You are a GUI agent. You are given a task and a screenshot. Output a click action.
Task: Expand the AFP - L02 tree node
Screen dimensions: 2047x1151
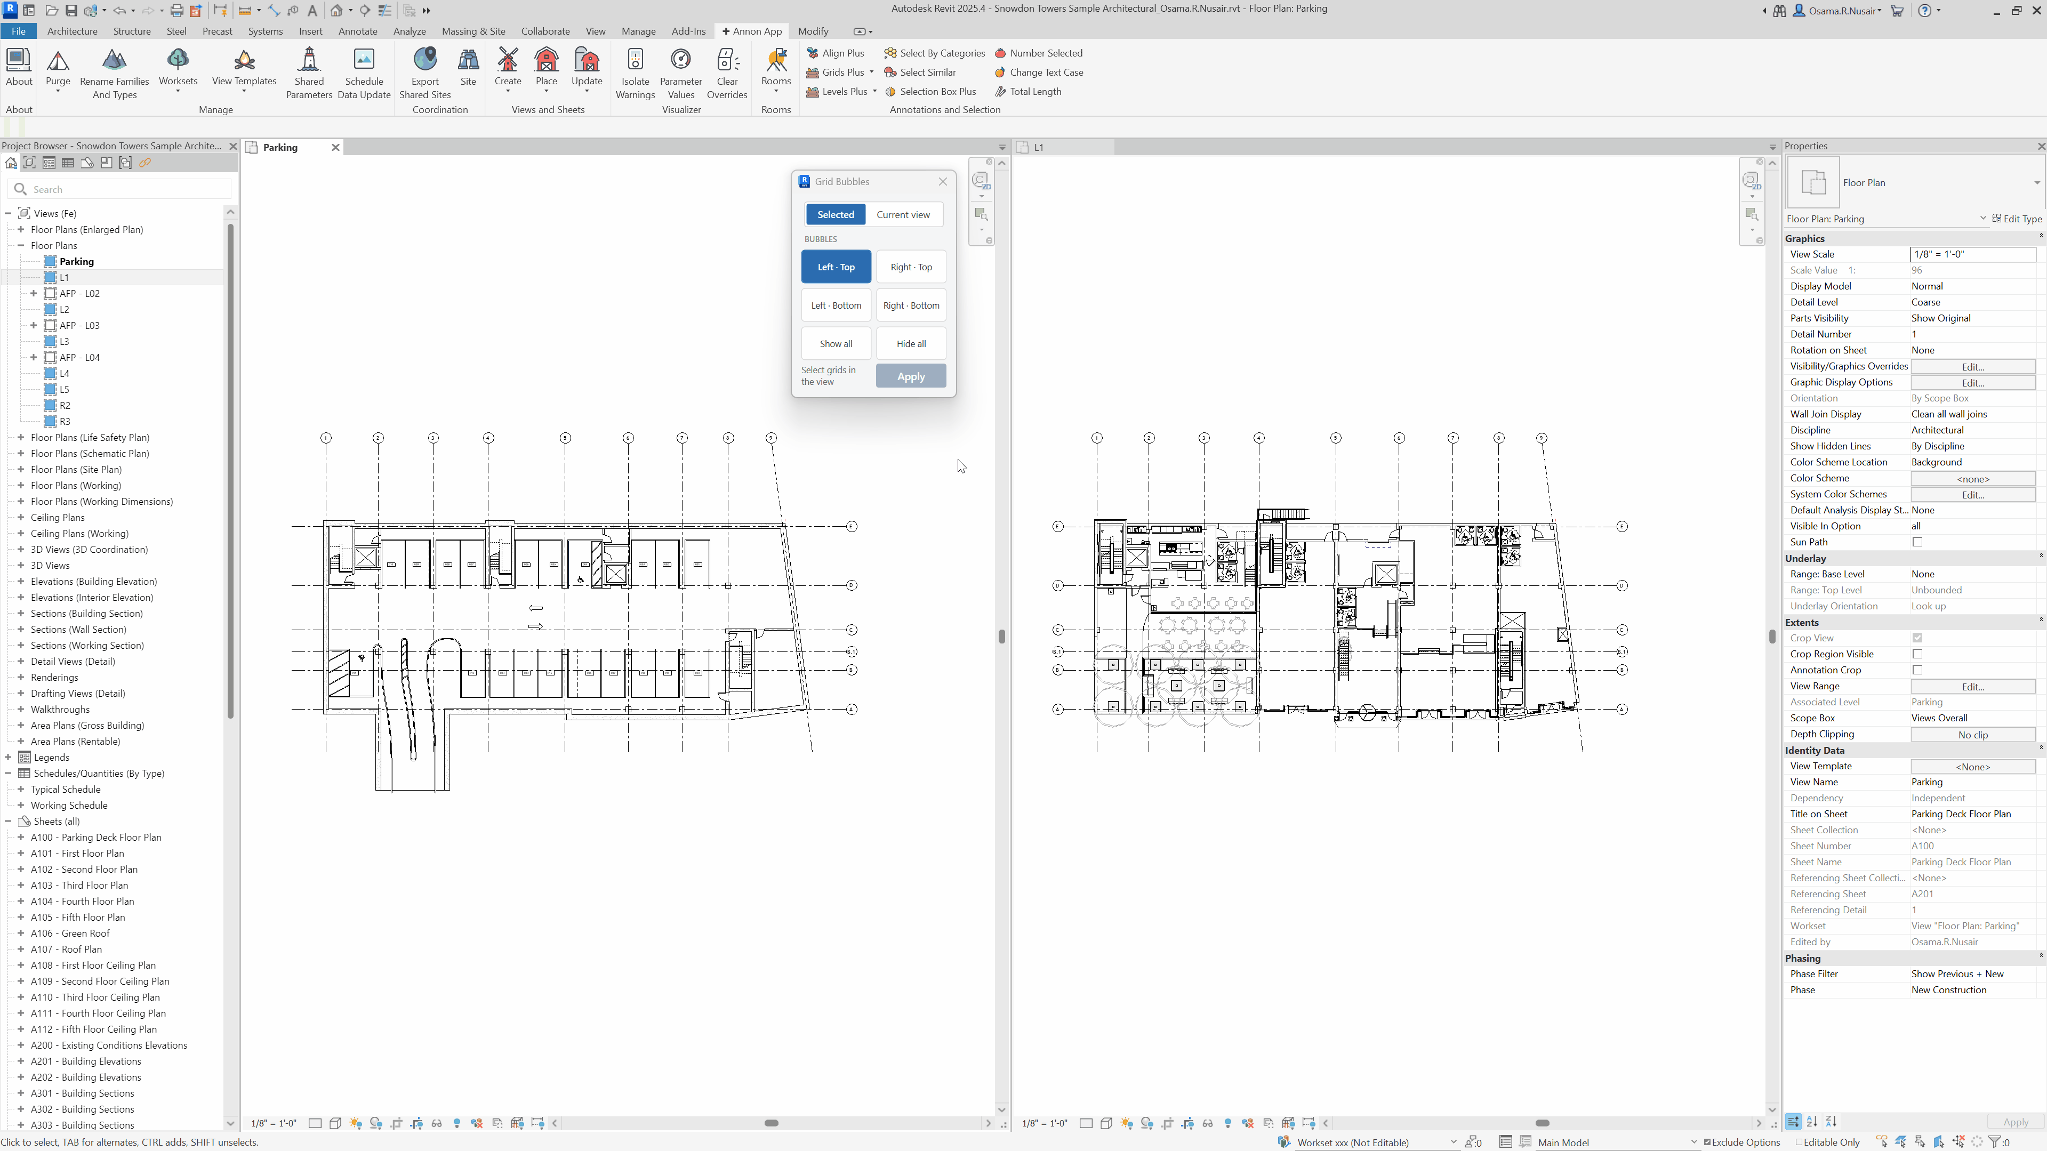(x=34, y=294)
